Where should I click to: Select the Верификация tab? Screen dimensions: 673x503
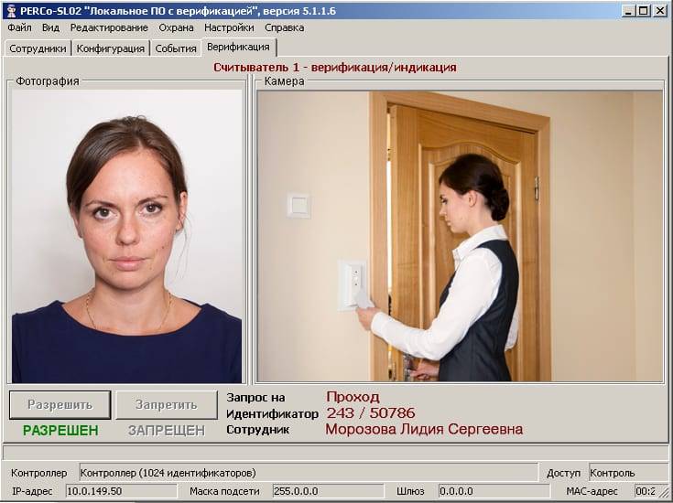click(x=238, y=47)
